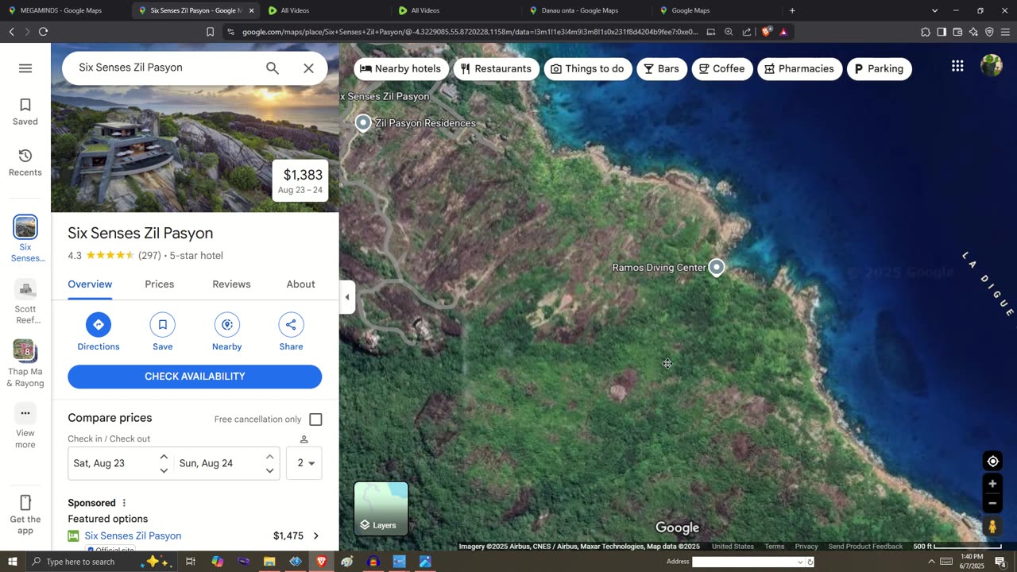
Task: Expand the Six Senses Zil Pasyon $1,475 option
Action: pos(315,536)
